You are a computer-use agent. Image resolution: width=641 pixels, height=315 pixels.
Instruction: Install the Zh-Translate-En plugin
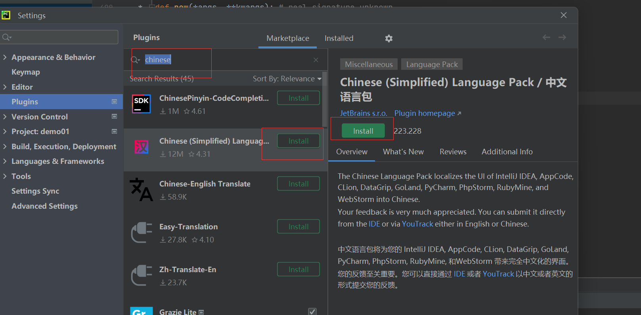point(298,269)
